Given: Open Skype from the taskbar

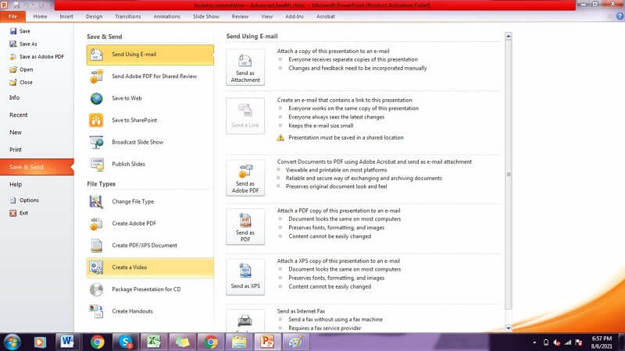Looking at the screenshot, I should pyautogui.click(x=125, y=342).
